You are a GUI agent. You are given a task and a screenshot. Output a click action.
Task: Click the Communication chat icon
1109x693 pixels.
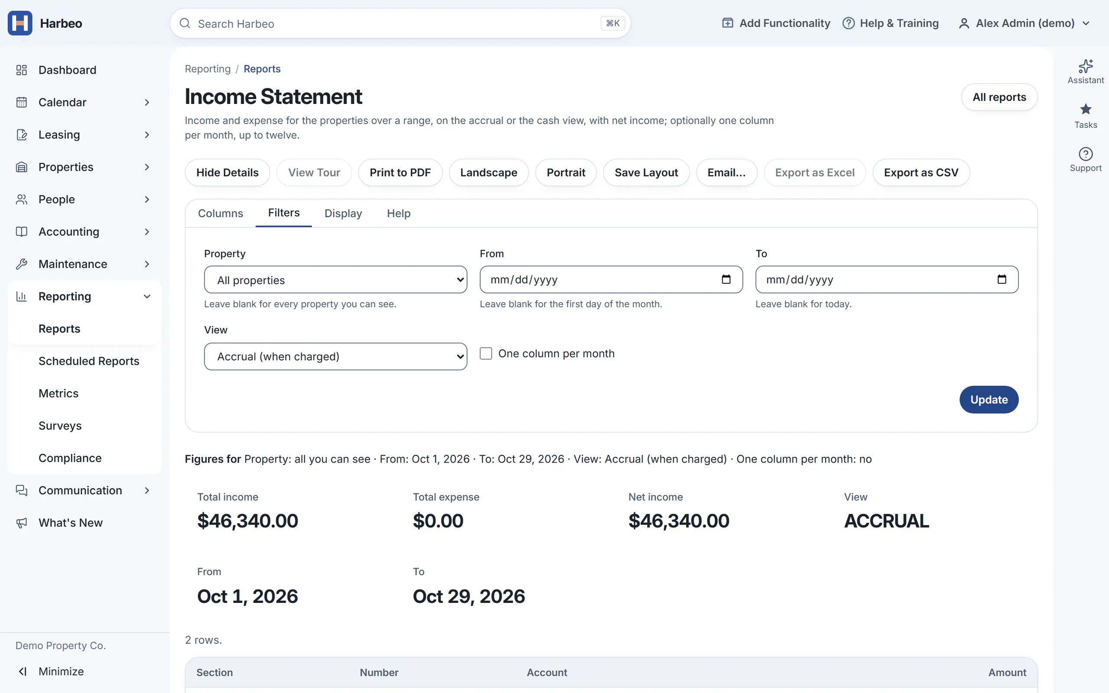[x=22, y=490]
